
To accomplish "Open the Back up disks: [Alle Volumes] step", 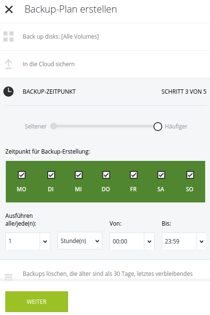I will pyautogui.click(x=105, y=37).
